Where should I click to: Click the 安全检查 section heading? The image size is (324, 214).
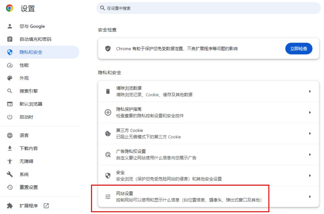point(107,30)
